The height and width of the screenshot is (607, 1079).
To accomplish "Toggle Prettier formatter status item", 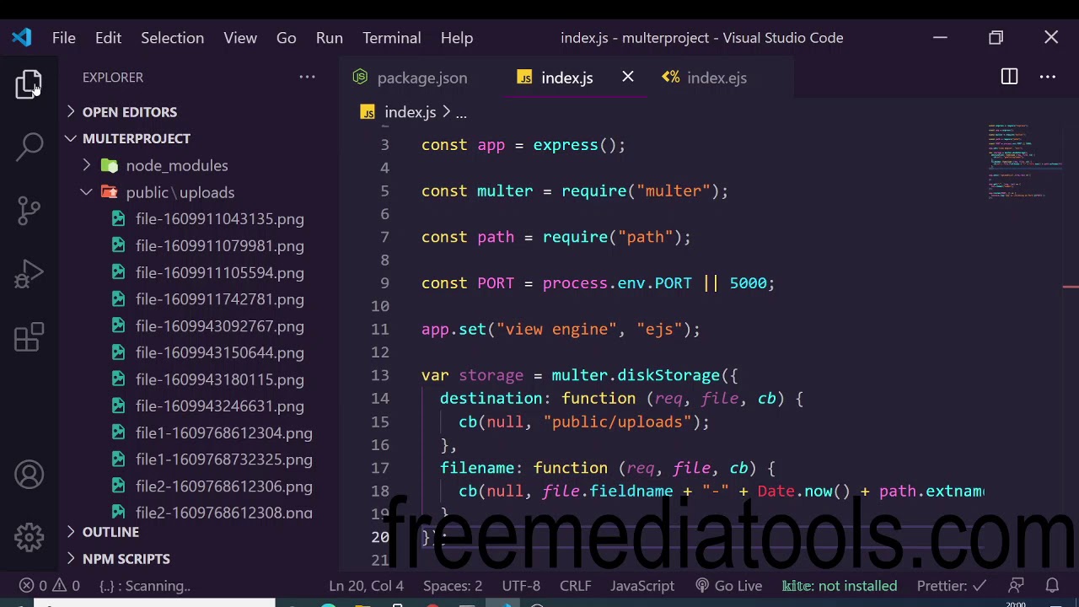I will pos(951,586).
